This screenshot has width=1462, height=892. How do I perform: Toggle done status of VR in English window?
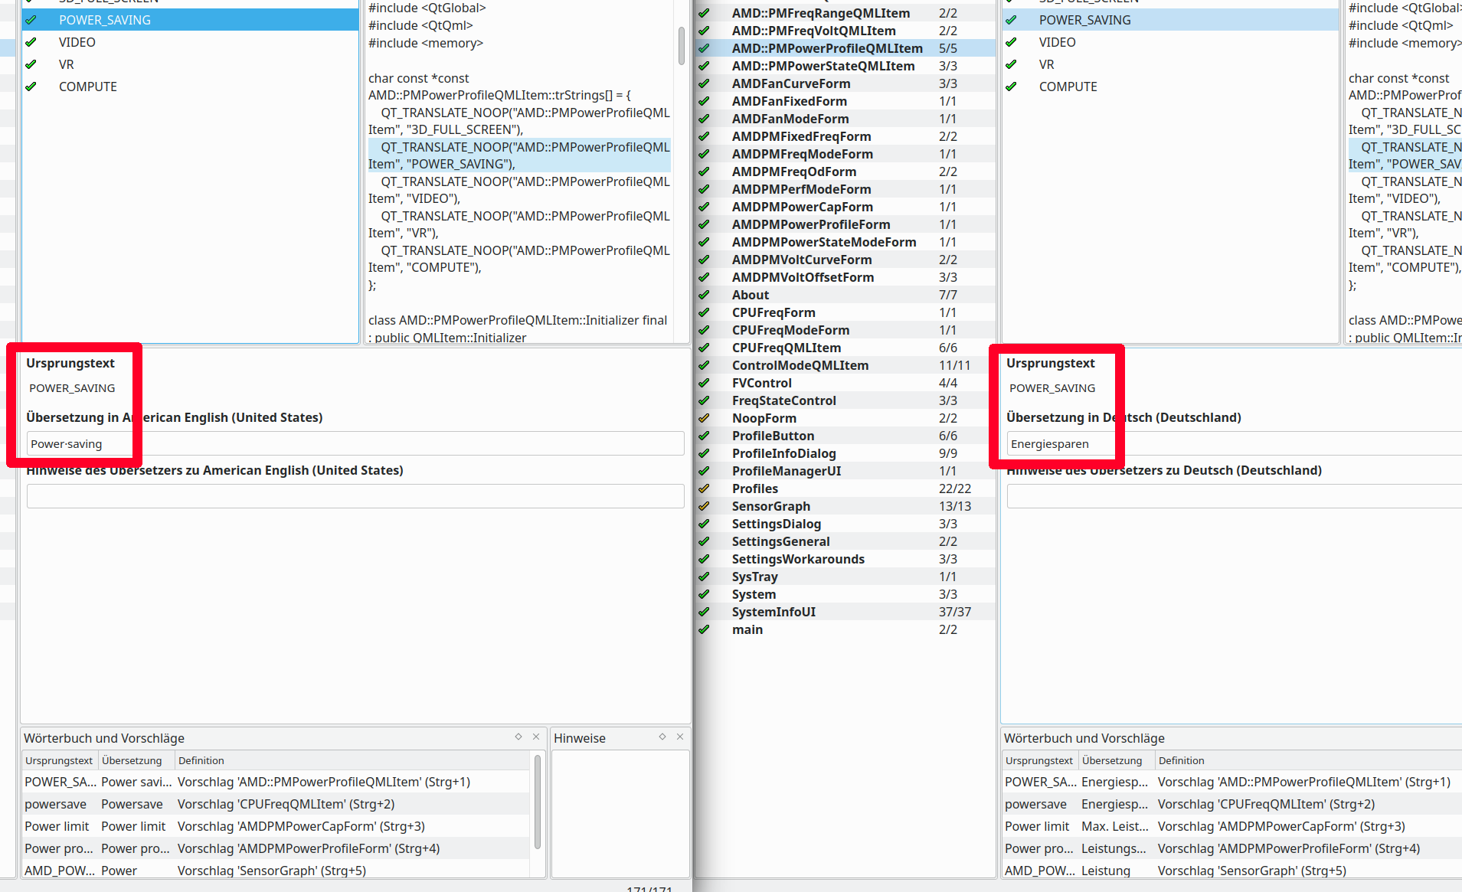pyautogui.click(x=31, y=64)
